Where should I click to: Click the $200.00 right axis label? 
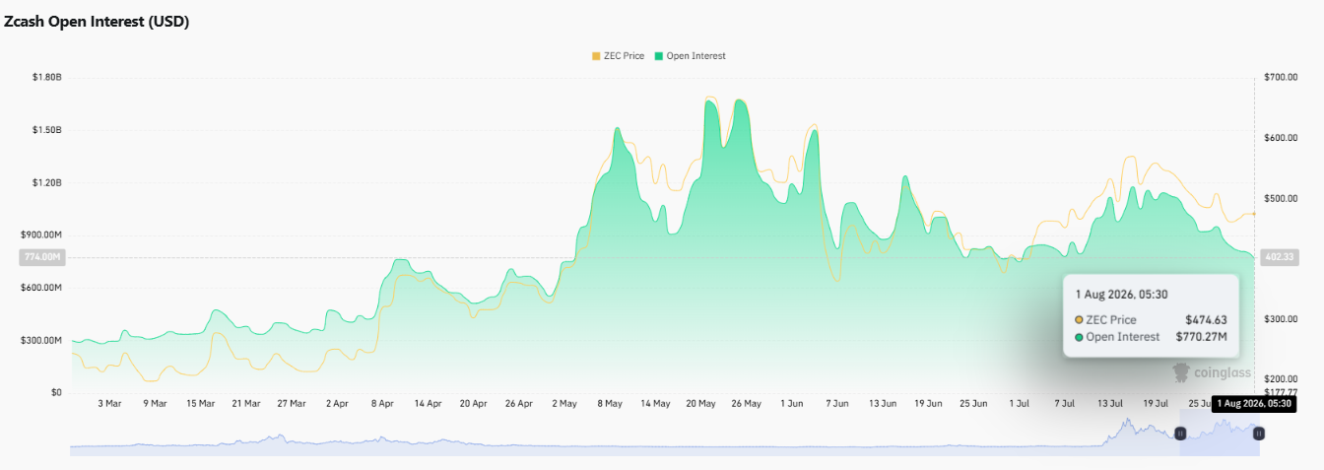click(1279, 379)
